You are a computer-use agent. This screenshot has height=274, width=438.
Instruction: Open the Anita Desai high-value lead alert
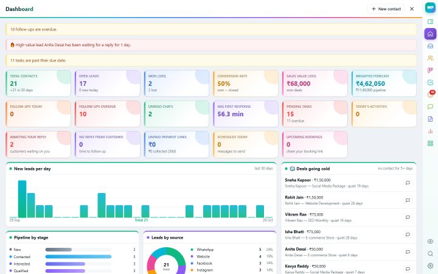click(211, 44)
